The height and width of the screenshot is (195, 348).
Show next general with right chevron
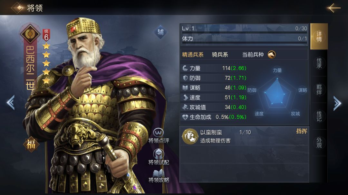[x=337, y=103]
